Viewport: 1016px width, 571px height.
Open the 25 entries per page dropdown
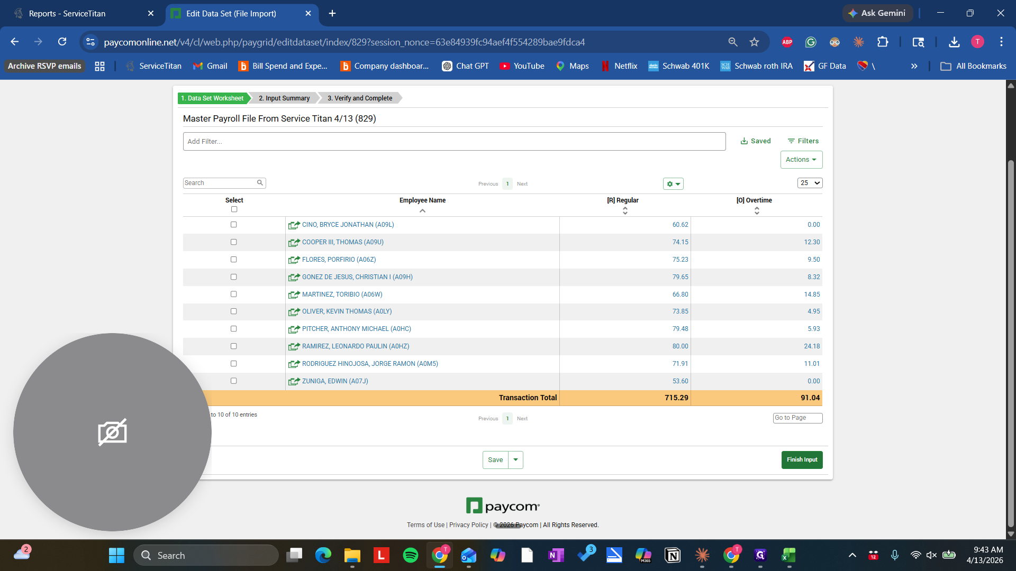pos(810,183)
